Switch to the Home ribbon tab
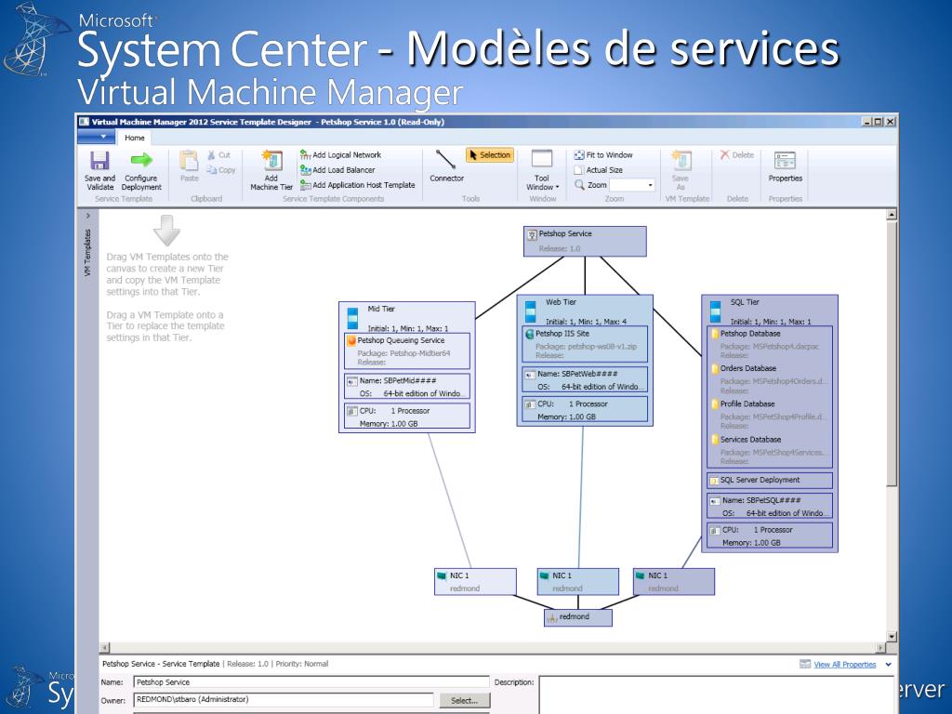952x714 pixels. pyautogui.click(x=134, y=138)
